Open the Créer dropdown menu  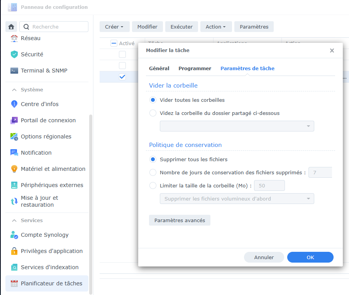point(114,27)
